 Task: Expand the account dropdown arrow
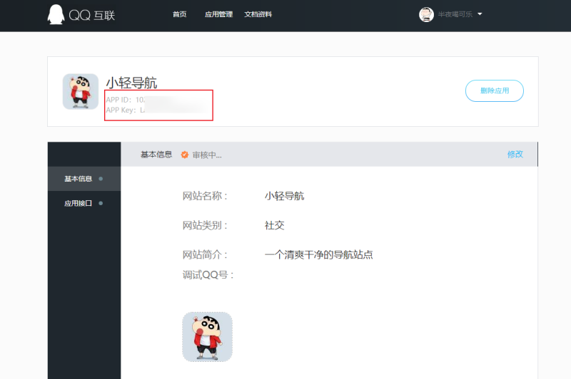[480, 14]
